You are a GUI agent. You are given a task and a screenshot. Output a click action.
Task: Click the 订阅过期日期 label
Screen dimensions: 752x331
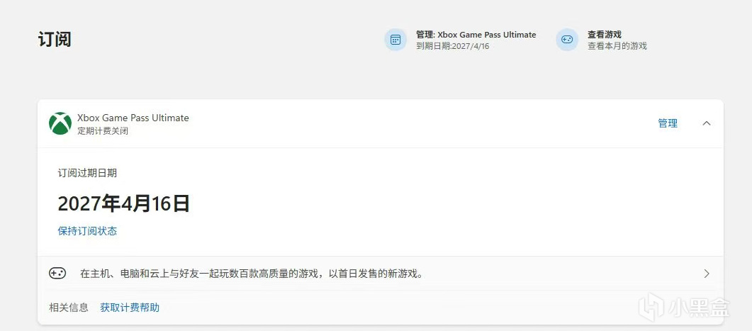click(87, 173)
